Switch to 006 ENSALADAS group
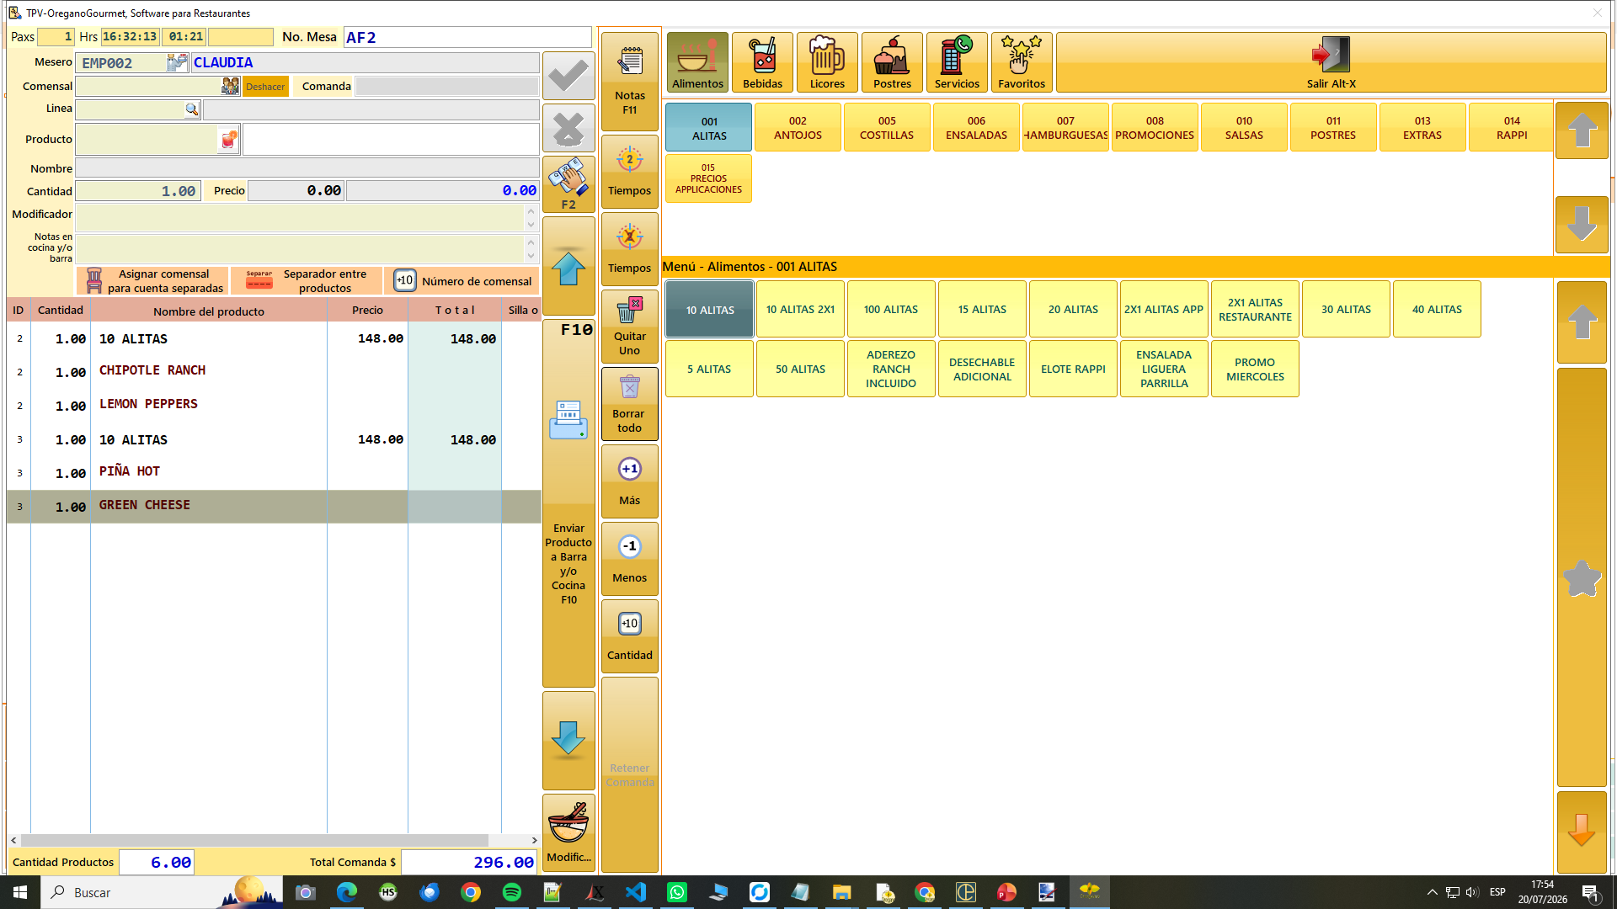1617x909 pixels. click(x=976, y=127)
